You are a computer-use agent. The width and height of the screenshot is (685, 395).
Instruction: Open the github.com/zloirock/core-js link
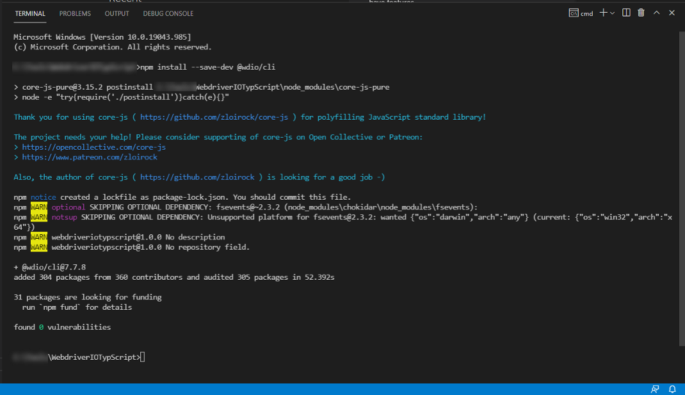(x=216, y=117)
